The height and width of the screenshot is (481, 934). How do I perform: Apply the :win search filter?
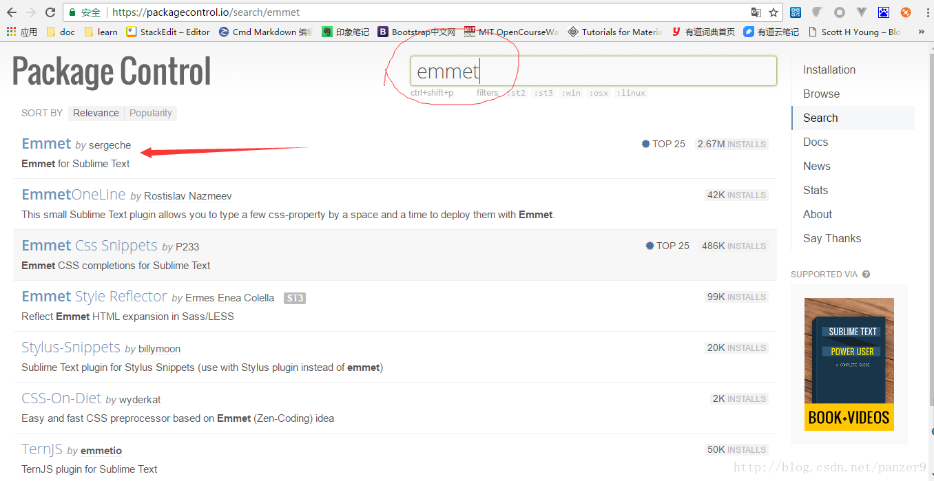(571, 93)
